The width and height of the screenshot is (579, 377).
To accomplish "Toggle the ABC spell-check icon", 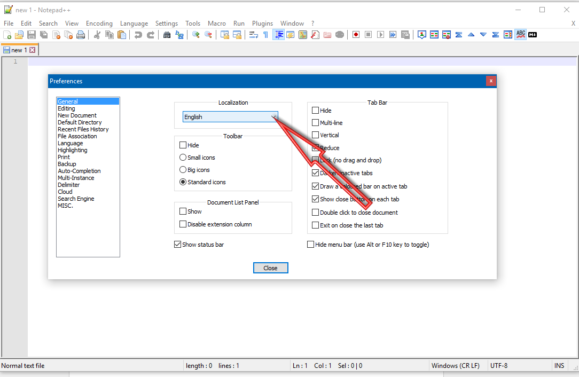I will (521, 35).
